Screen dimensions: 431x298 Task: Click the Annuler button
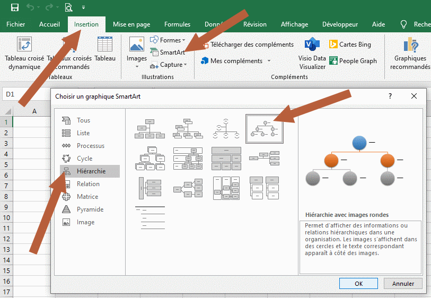click(403, 284)
